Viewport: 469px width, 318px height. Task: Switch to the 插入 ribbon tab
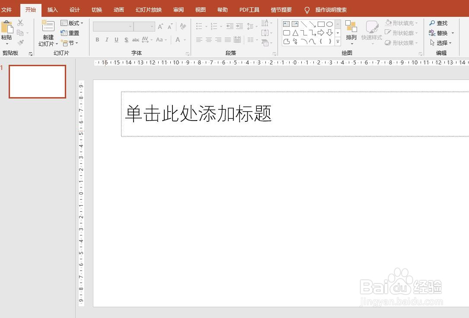pos(52,10)
